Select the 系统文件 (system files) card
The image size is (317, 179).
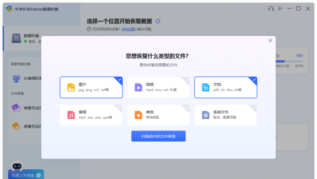click(226, 115)
